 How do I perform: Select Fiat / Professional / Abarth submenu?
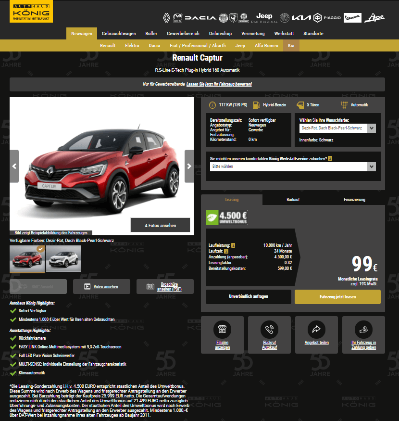[x=198, y=46]
